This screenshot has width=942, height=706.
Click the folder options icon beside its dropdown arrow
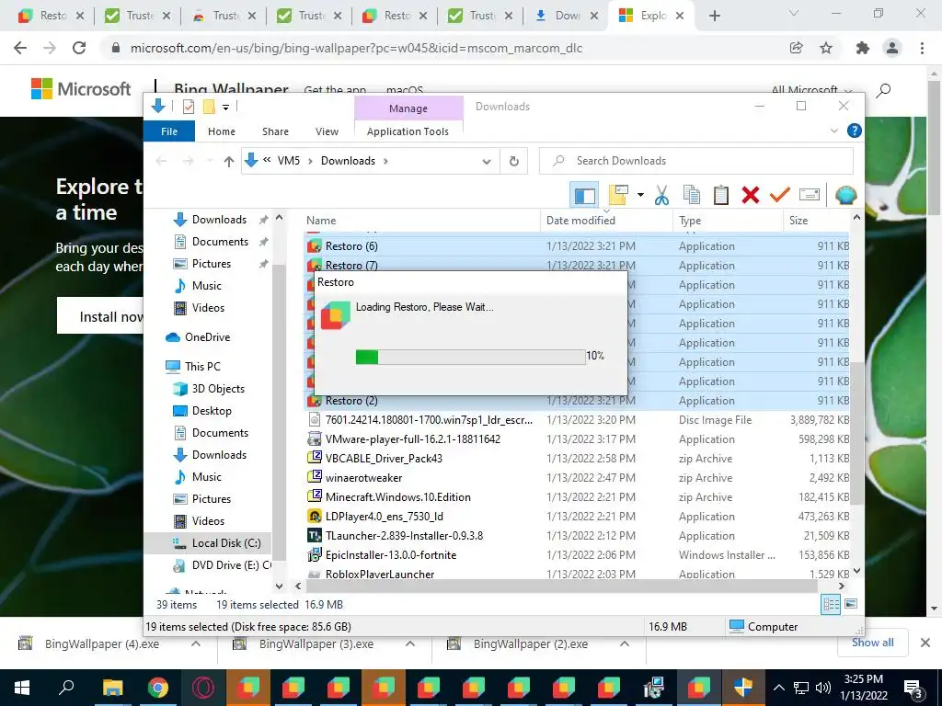[x=619, y=195]
